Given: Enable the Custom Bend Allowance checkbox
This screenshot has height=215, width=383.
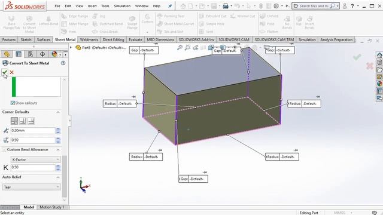Looking at the screenshot, I should tap(4, 150).
